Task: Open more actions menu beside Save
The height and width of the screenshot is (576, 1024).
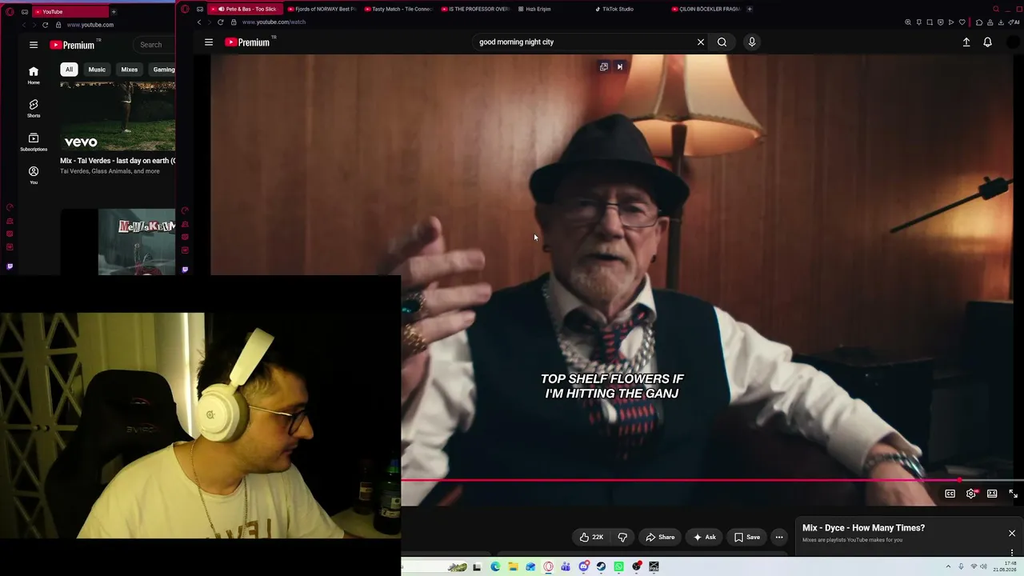Action: pos(779,537)
